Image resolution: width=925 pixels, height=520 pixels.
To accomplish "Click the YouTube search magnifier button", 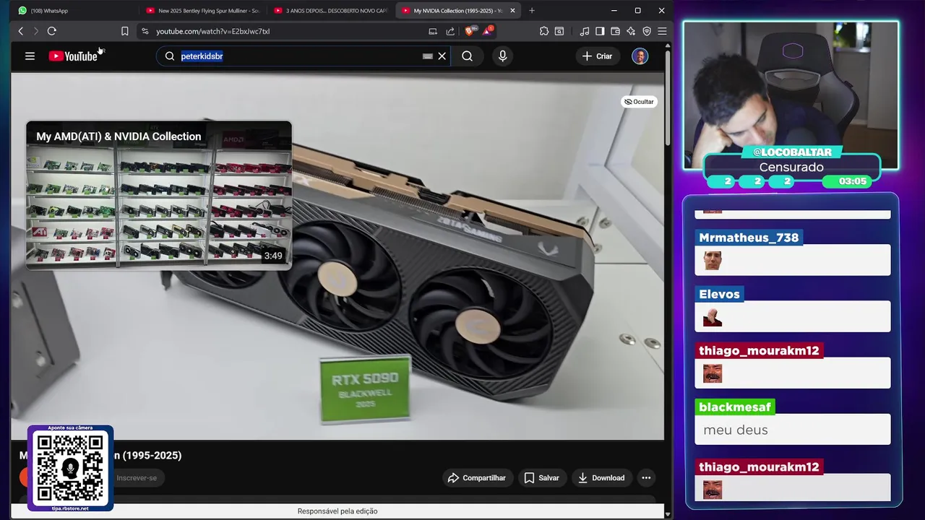I will [467, 56].
